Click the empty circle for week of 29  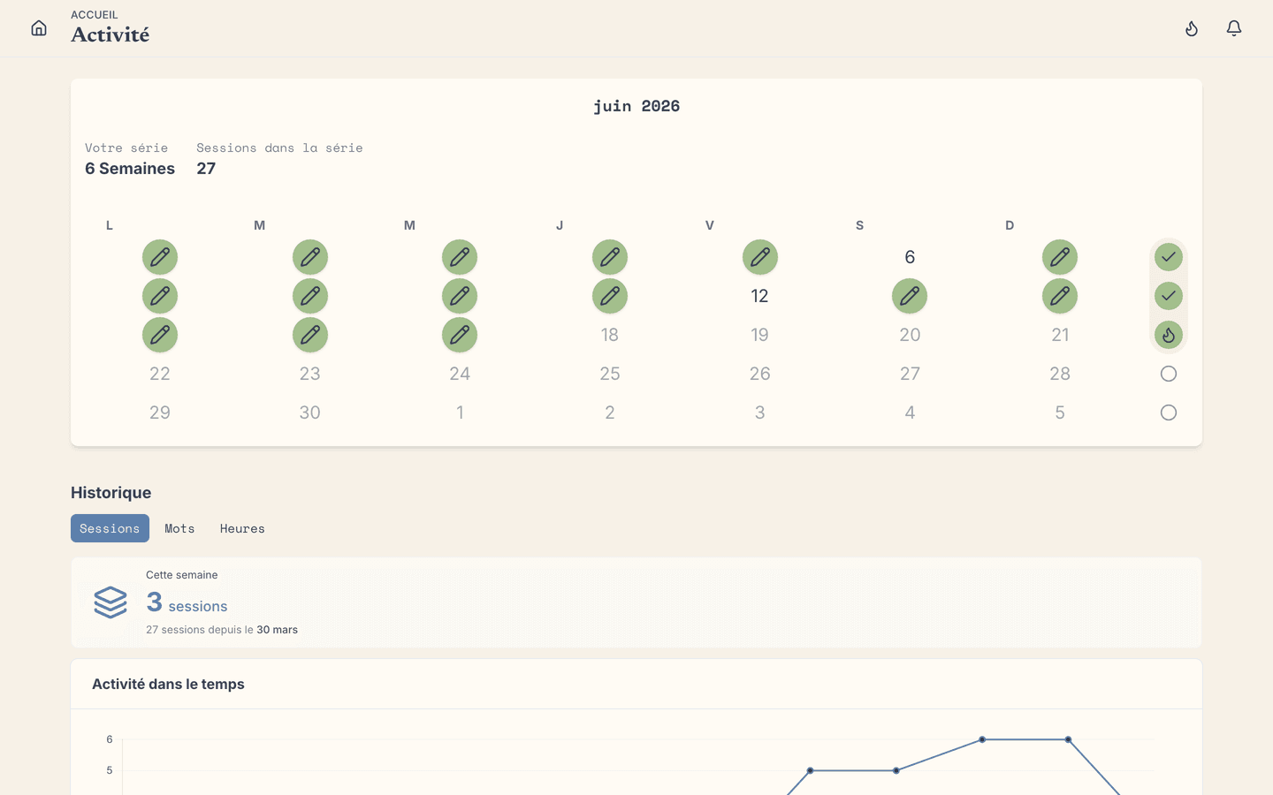pos(1169,413)
